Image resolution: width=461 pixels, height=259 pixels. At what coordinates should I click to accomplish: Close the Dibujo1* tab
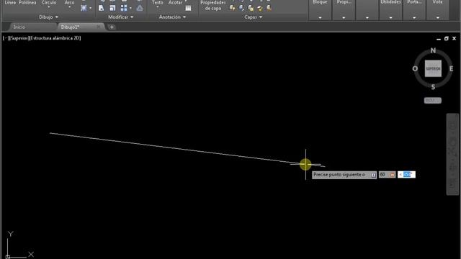[99, 27]
